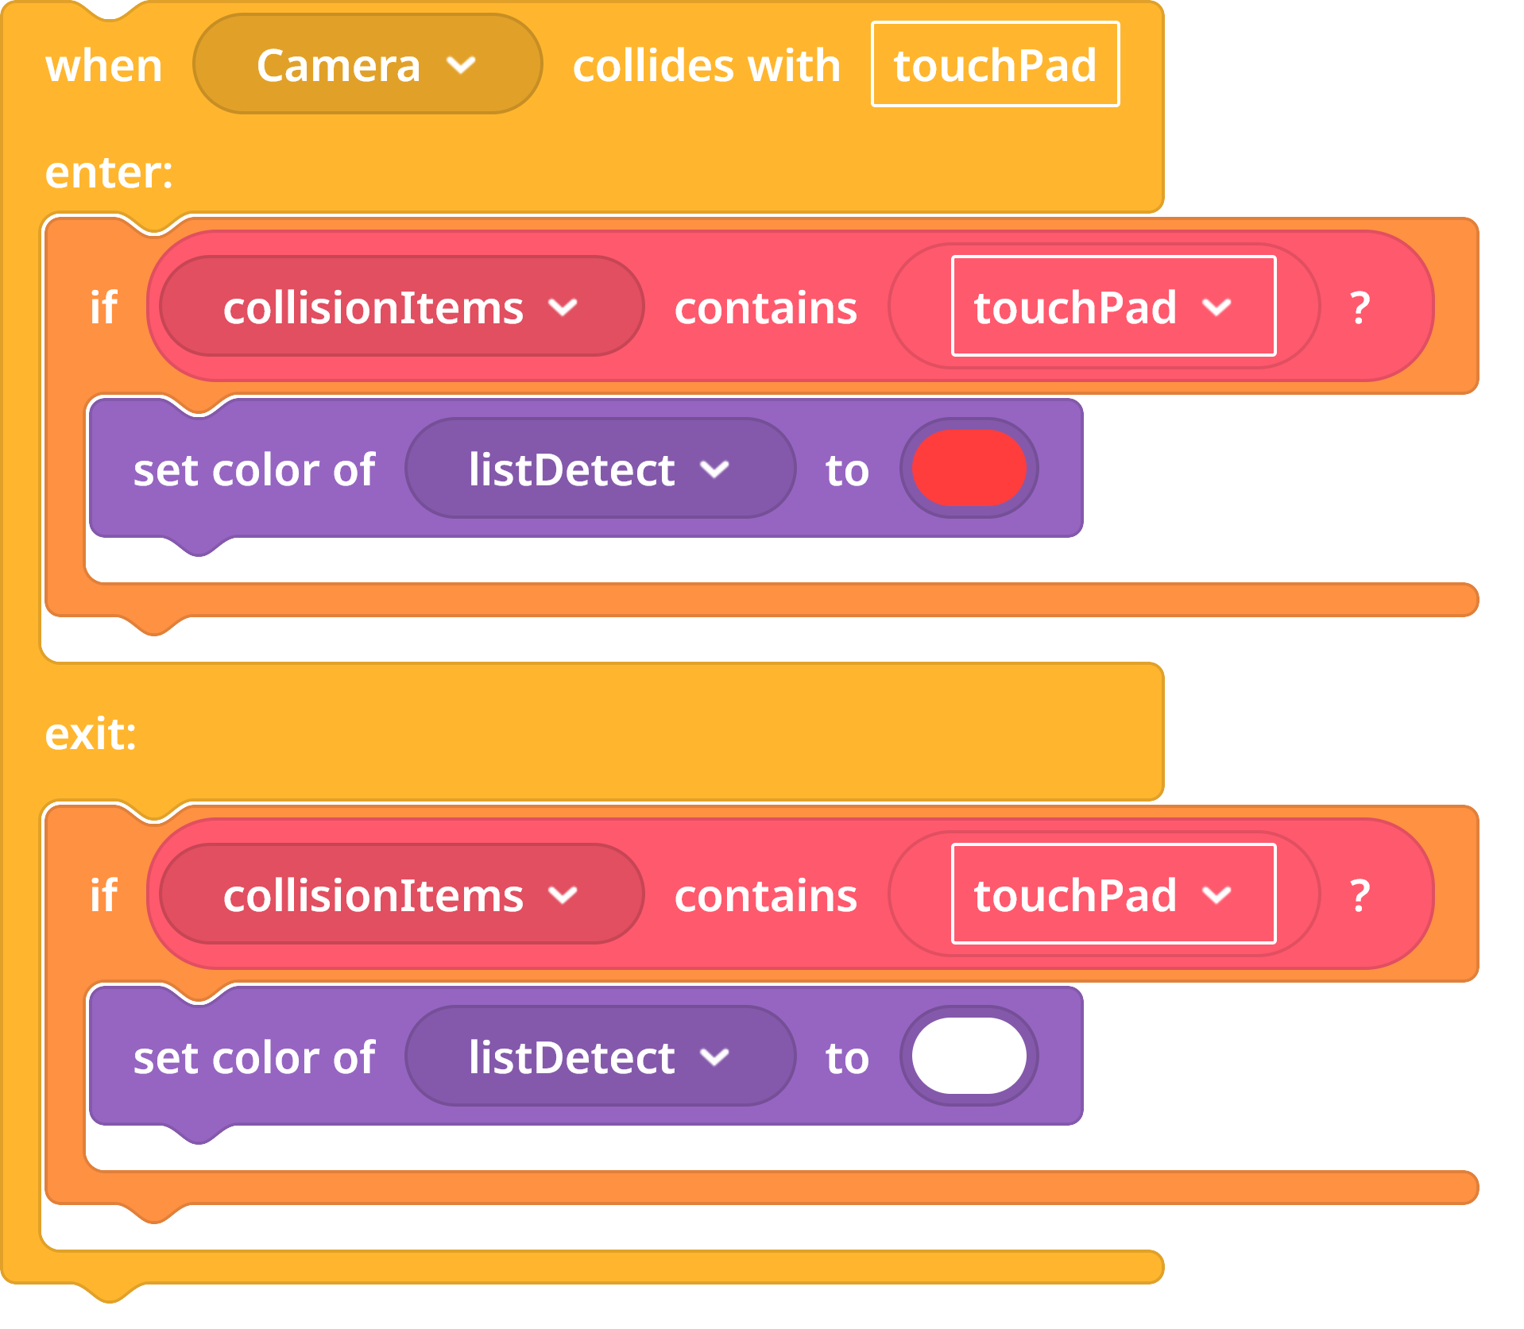Click chevron beside second collisionItems label
Image resolution: width=1524 pixels, height=1329 pixels.
click(563, 895)
